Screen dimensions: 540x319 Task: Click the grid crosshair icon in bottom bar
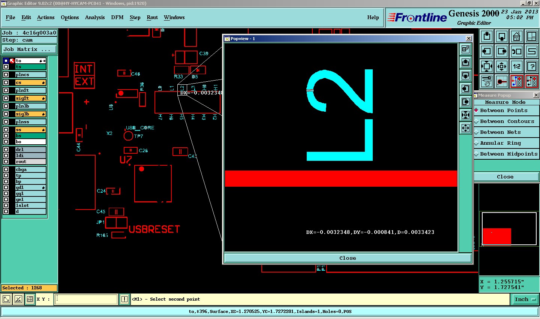(30, 299)
